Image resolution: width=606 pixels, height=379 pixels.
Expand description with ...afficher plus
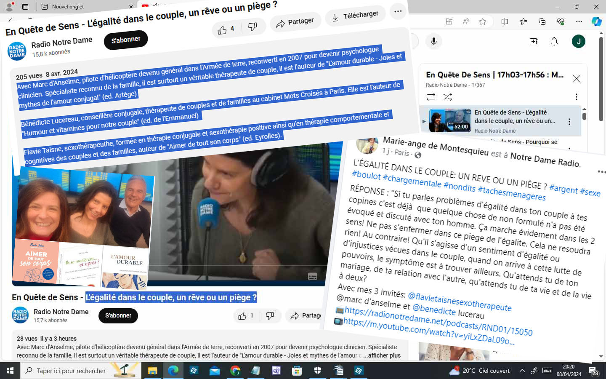pos(382,355)
